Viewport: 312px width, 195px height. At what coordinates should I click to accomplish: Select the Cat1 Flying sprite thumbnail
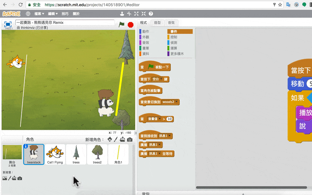(55, 154)
